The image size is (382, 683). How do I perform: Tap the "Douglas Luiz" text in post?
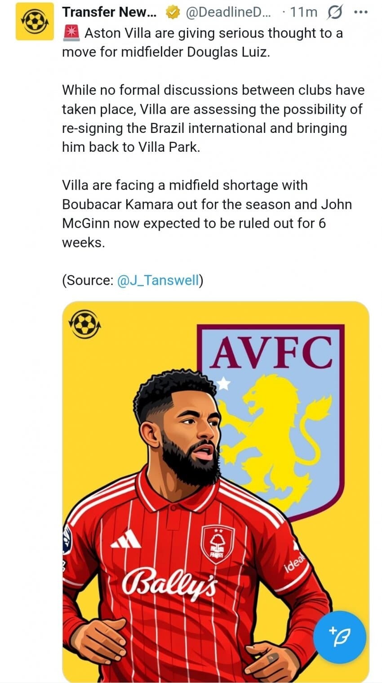click(x=228, y=52)
